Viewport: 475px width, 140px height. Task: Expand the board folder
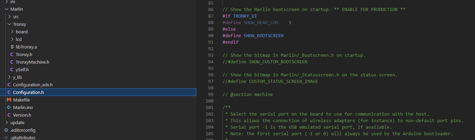[12, 32]
